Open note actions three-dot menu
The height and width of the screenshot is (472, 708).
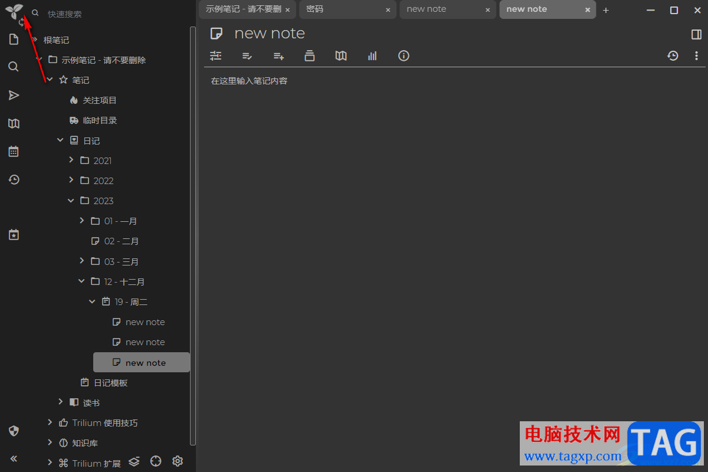tap(696, 55)
